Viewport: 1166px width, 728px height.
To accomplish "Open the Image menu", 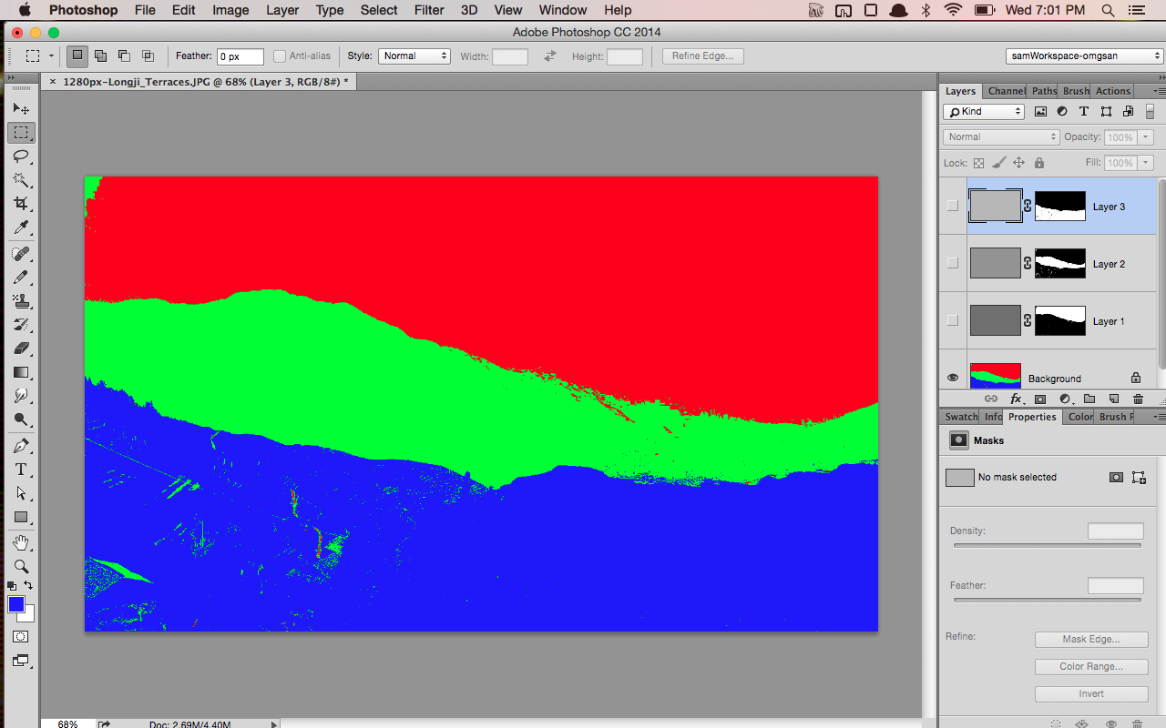I will pos(230,10).
